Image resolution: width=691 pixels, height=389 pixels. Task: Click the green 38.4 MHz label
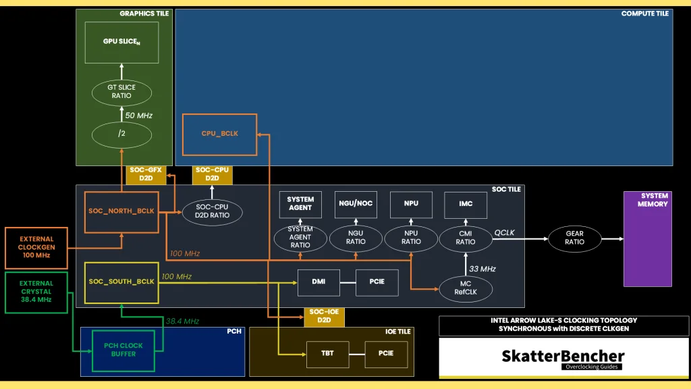182,321
